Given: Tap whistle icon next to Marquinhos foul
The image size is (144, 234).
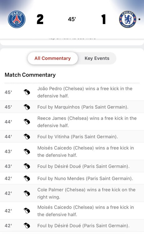Looking at the screenshot, I should (27, 107).
